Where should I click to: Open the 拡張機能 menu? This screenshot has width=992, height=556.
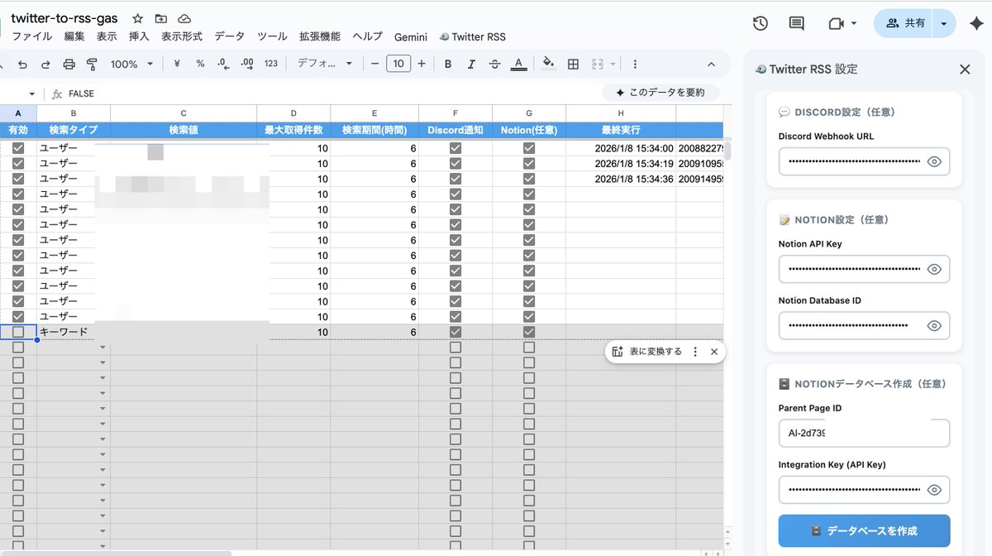(319, 36)
